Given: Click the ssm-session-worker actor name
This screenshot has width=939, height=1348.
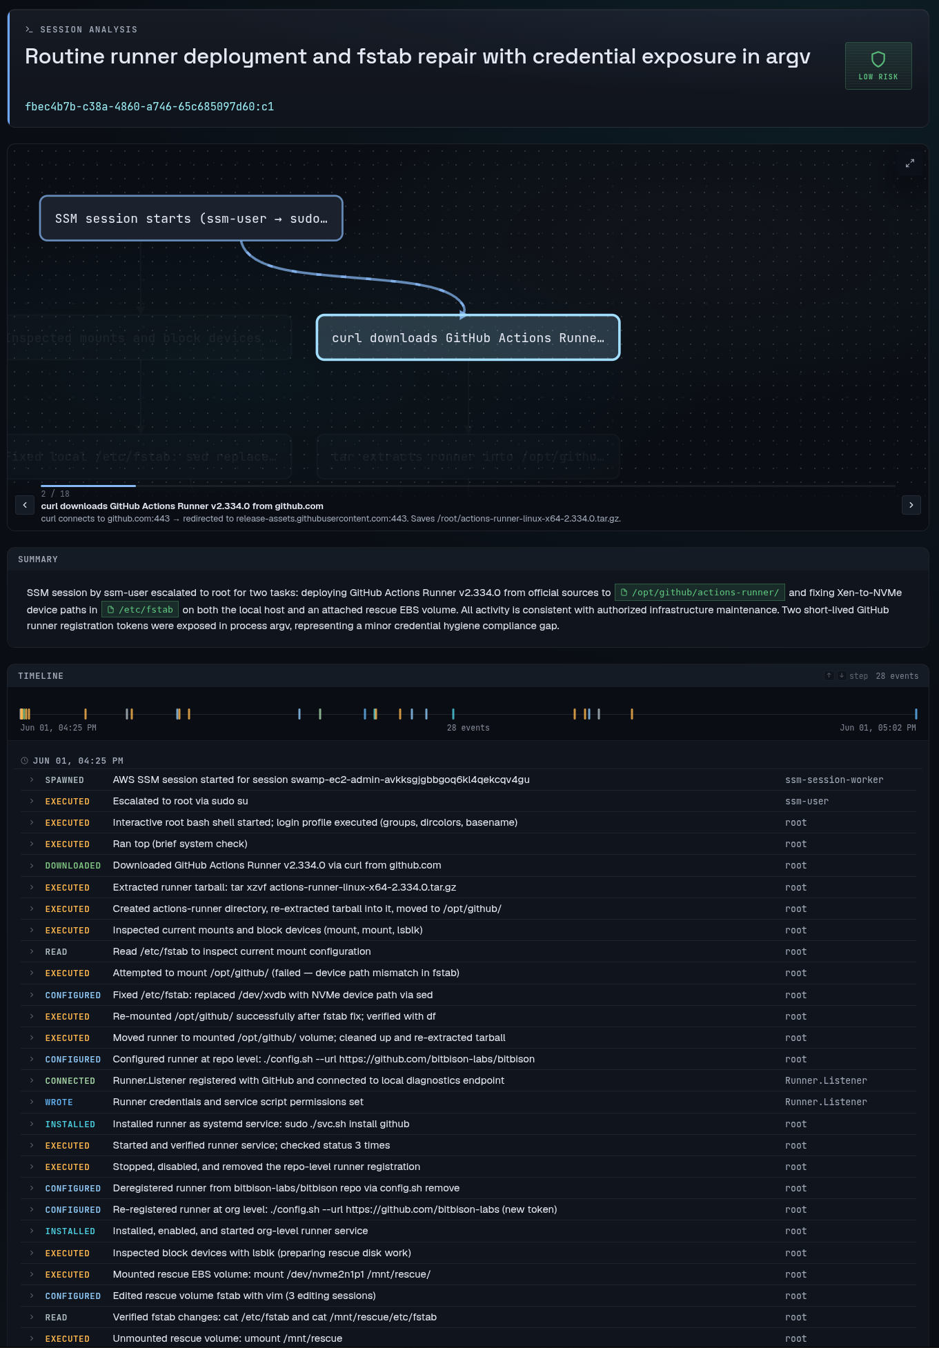Looking at the screenshot, I should (x=834, y=780).
